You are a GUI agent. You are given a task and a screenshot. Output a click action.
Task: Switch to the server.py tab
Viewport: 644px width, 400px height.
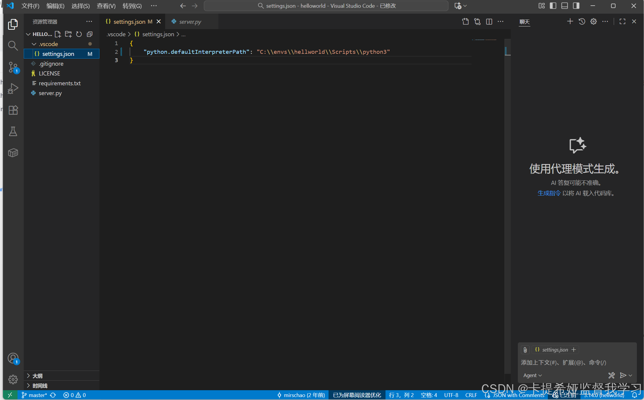(190, 22)
